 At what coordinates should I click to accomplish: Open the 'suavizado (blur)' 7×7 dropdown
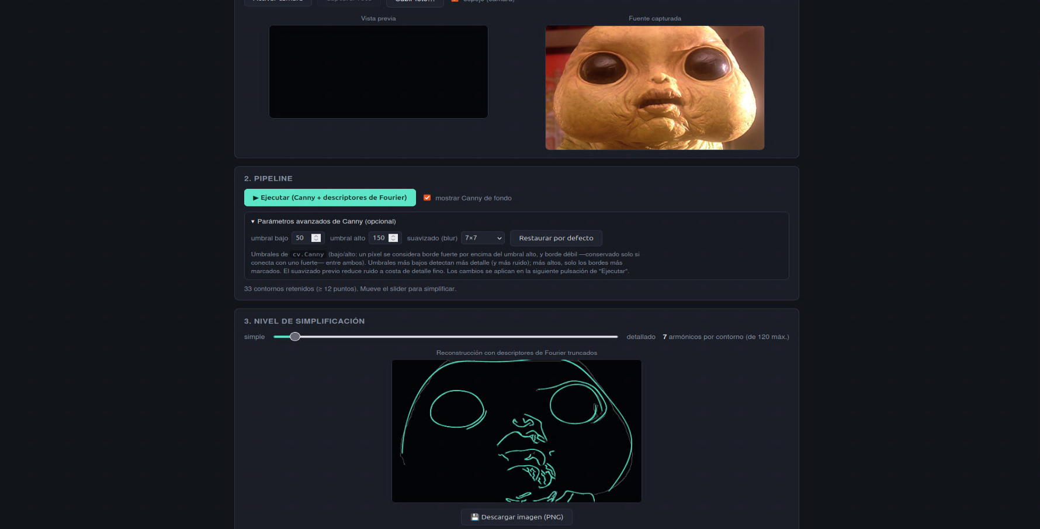[483, 238]
